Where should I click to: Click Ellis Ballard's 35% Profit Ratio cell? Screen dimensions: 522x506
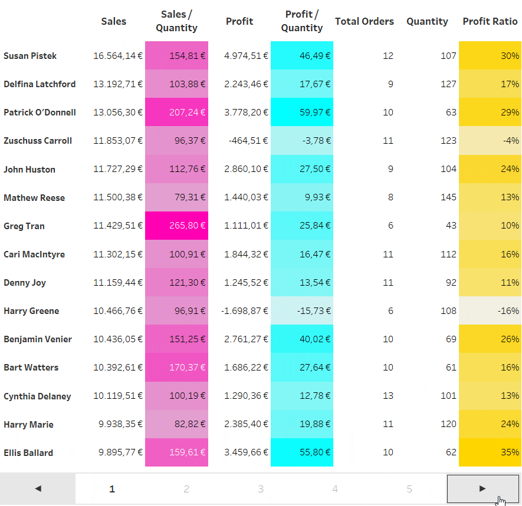tap(490, 452)
